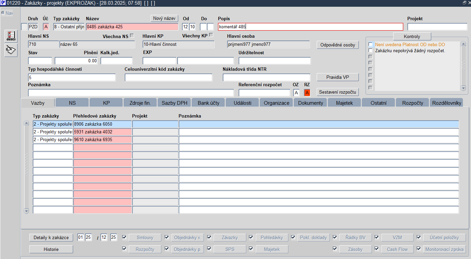Switch to the Majetek tab

click(x=344, y=103)
